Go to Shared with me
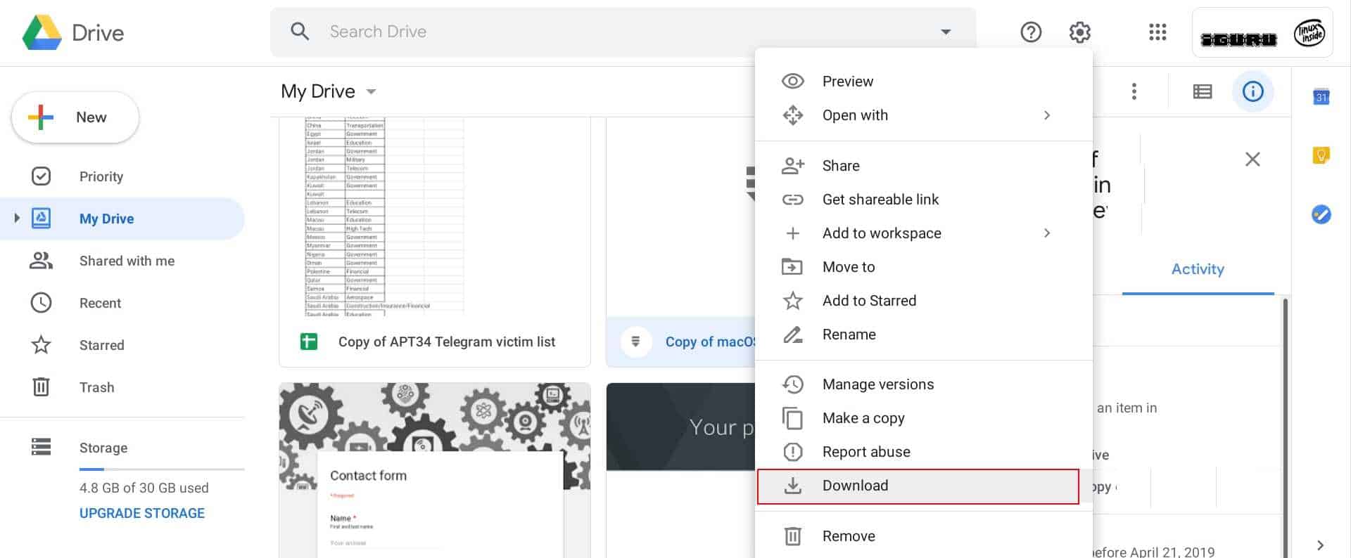The width and height of the screenshot is (1351, 558). coord(122,261)
